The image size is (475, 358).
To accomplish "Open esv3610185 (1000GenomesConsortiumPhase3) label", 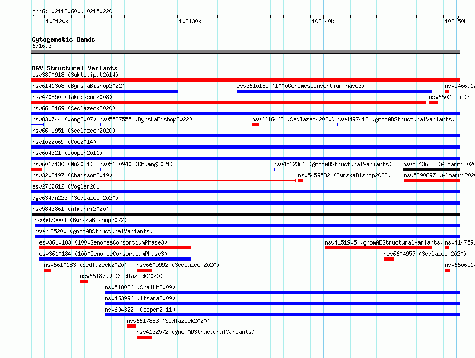I will tap(300, 86).
